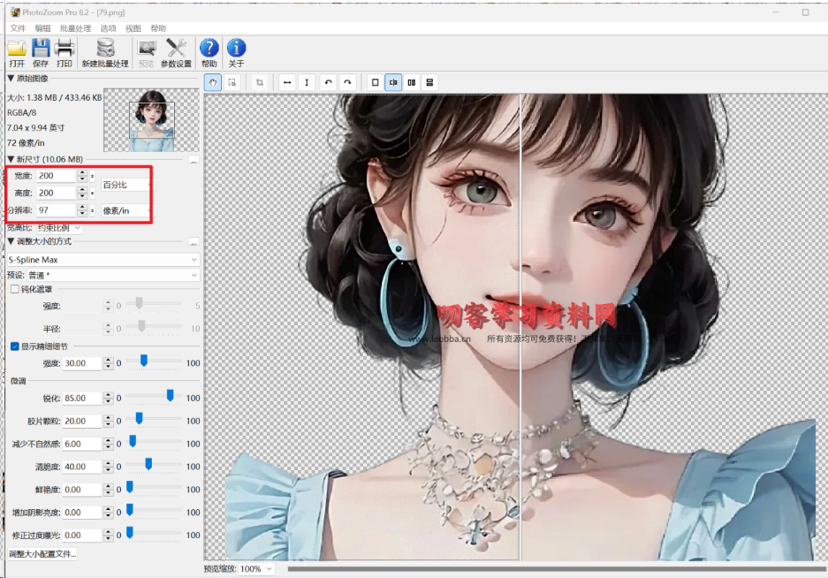
Task: Select the rectangular selection tool
Action: coord(232,82)
